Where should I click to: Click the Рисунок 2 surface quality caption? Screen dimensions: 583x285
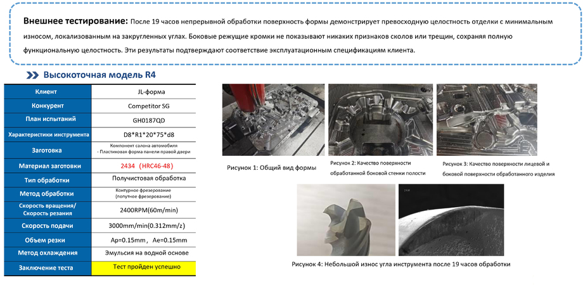[x=378, y=168]
